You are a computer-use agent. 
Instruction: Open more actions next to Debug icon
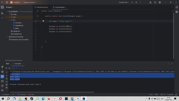click(140, 2)
